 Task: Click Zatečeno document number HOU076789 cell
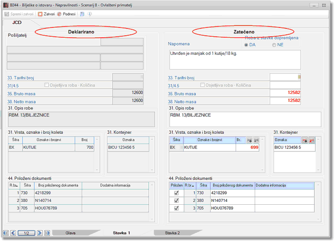[233, 208]
